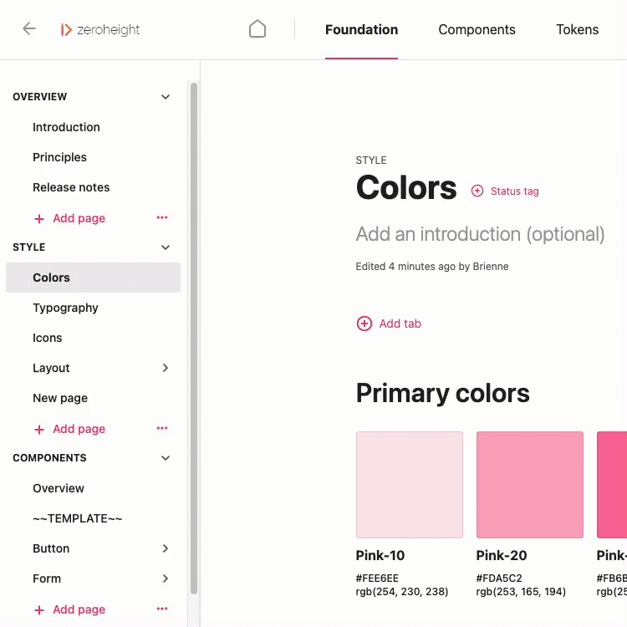Click the Pink-10 name label

point(380,555)
